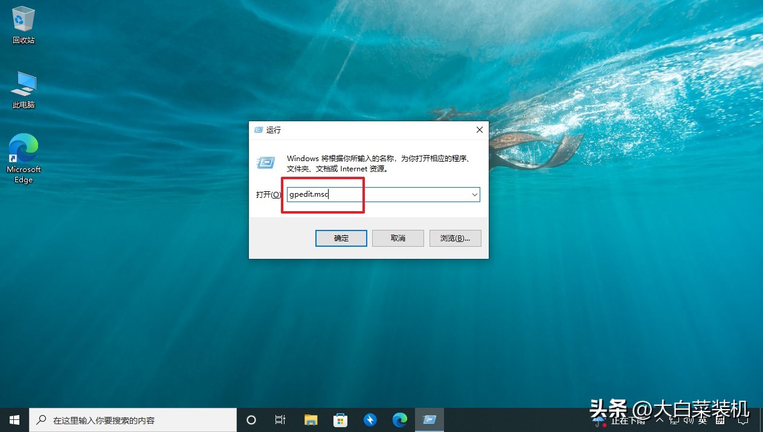The image size is (763, 432).
Task: Open File Explorer from the taskbar
Action: pos(311,419)
